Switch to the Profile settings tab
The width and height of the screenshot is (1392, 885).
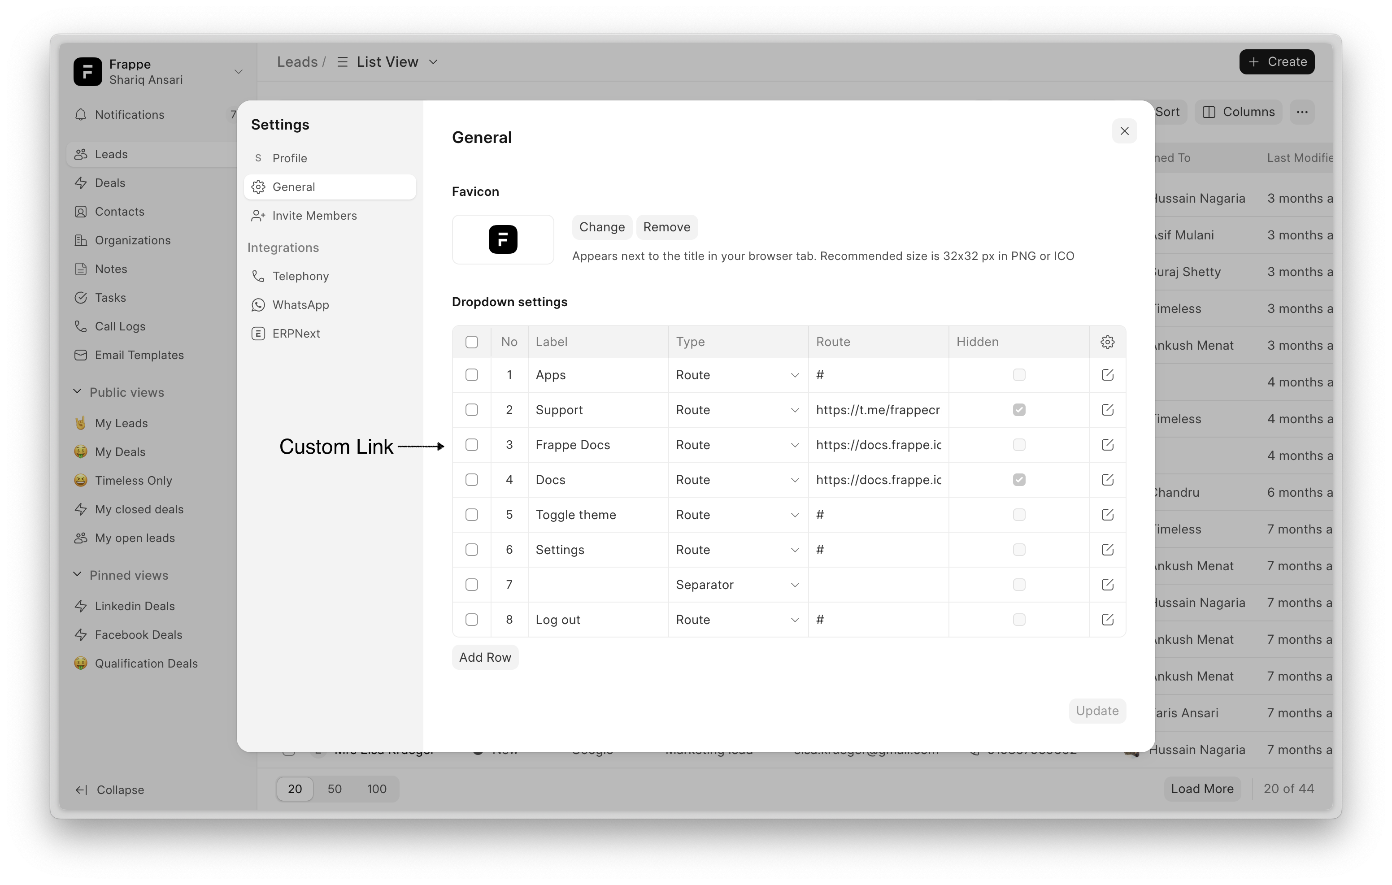pos(290,158)
